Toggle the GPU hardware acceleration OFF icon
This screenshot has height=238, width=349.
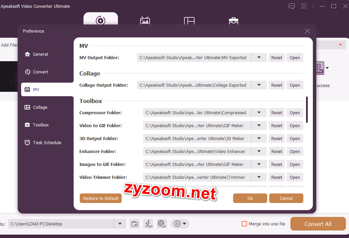tap(162, 224)
